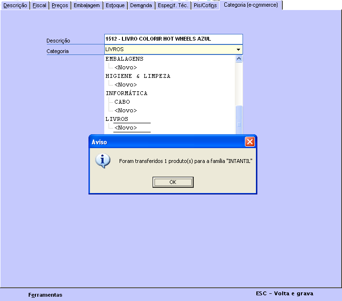Close the Aviso dialog with X

[250, 142]
